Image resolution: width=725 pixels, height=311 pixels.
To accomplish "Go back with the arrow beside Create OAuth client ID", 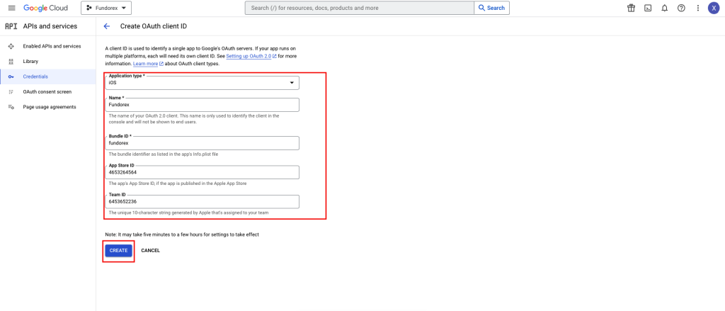I will (107, 26).
